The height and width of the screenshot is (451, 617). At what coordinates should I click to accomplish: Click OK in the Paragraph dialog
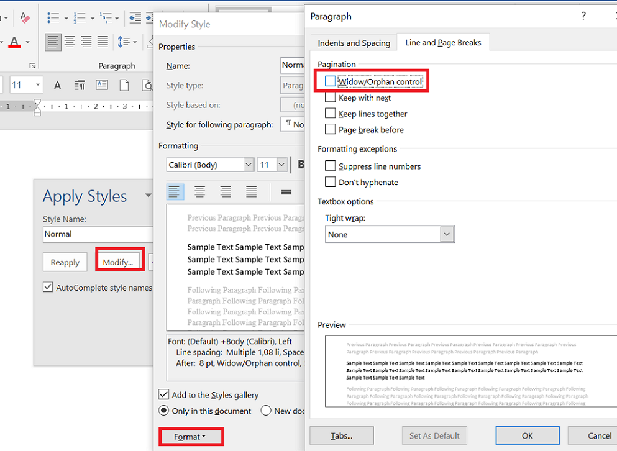coord(528,435)
